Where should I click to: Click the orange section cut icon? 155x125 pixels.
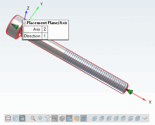[x=76, y=118]
